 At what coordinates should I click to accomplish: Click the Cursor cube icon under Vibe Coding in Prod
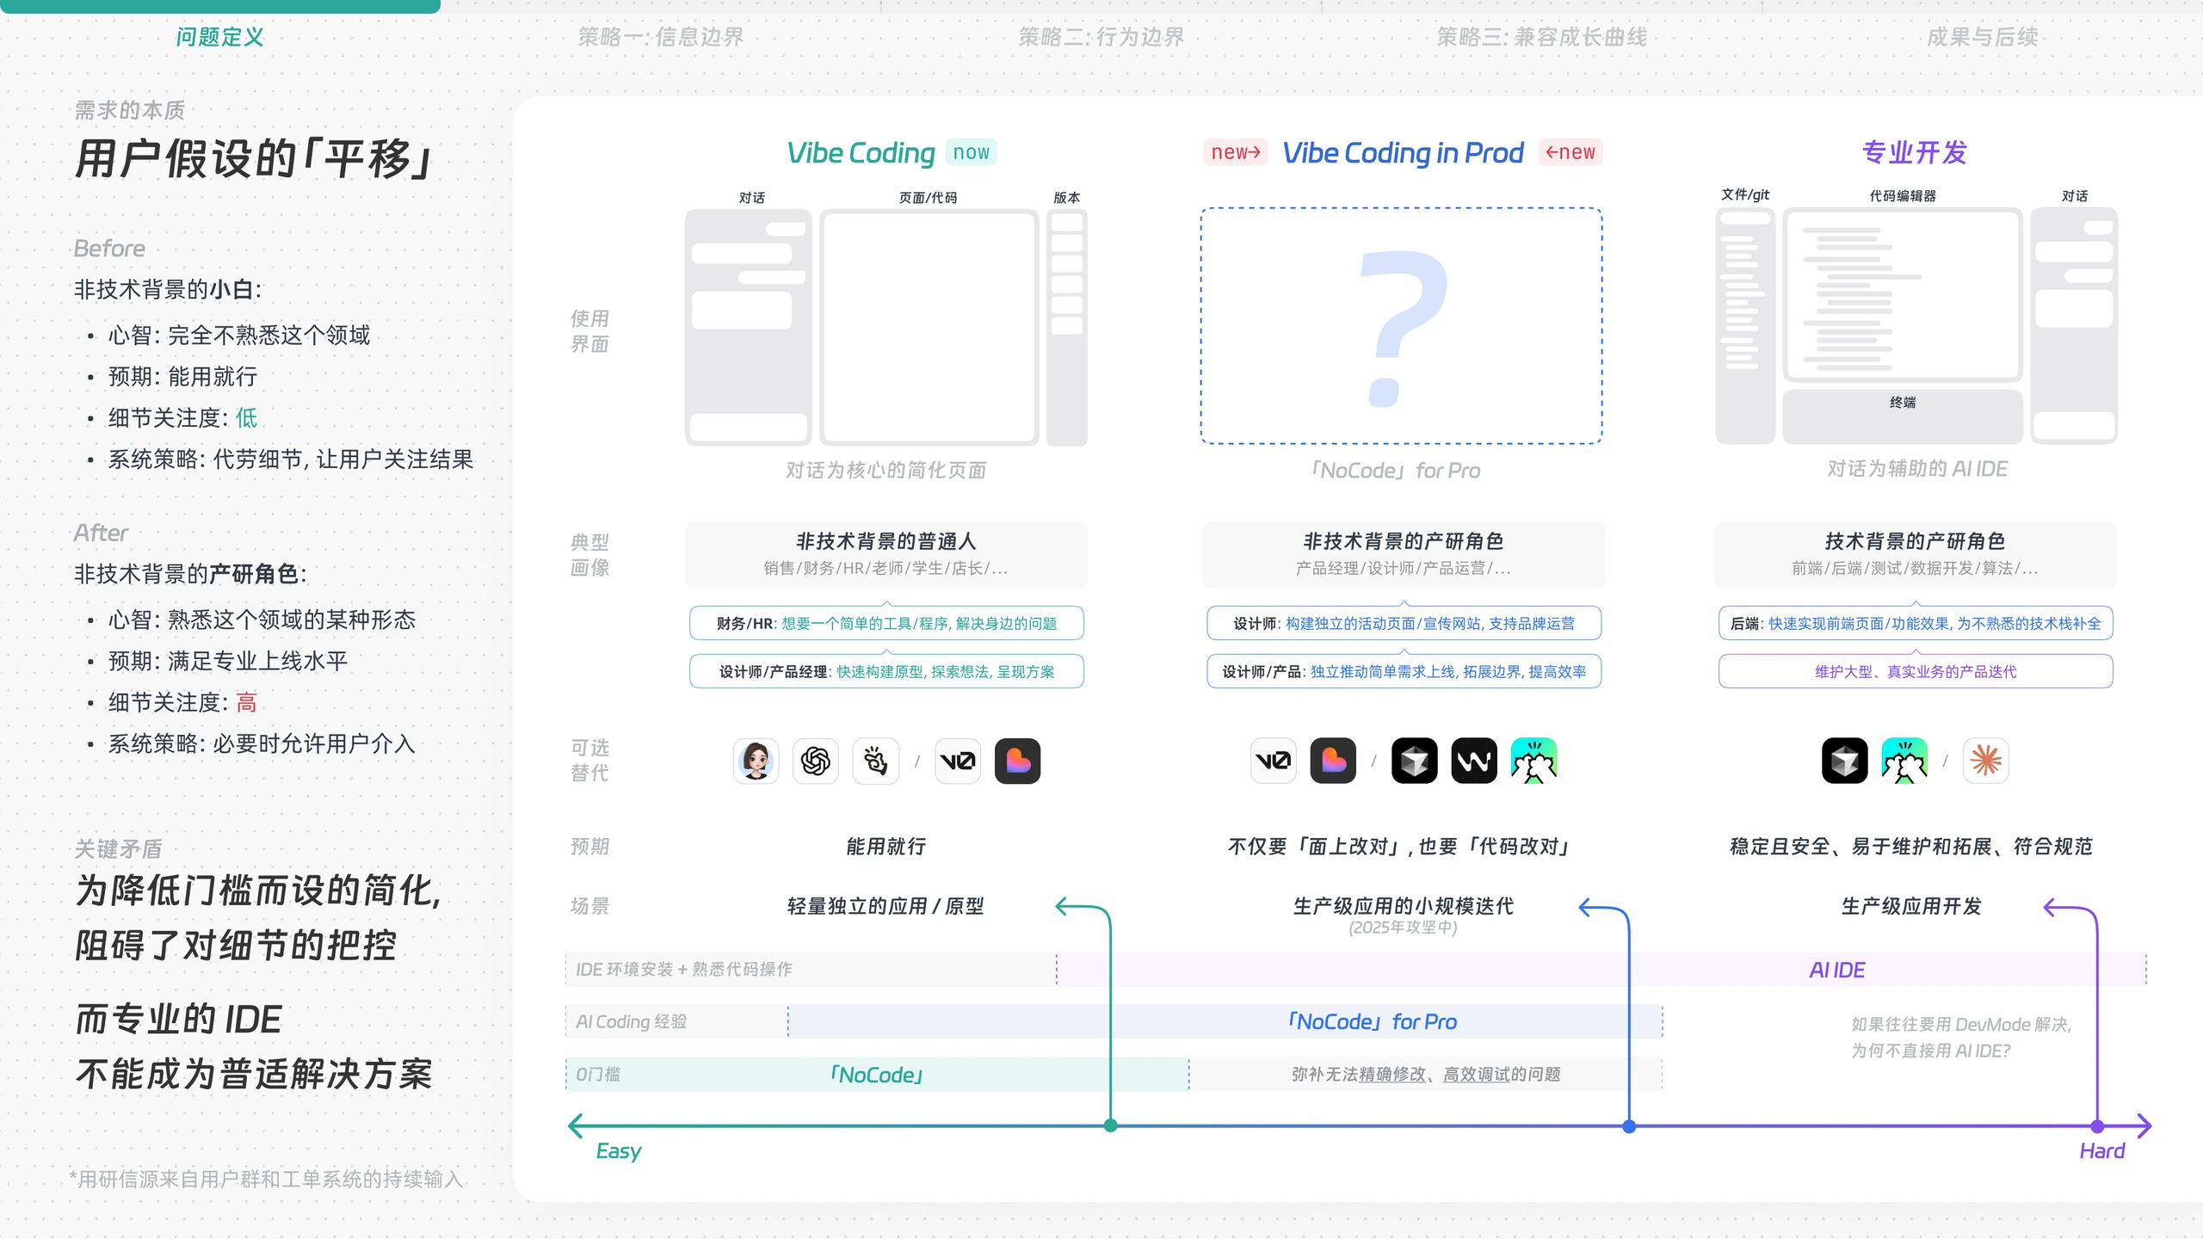point(1415,761)
